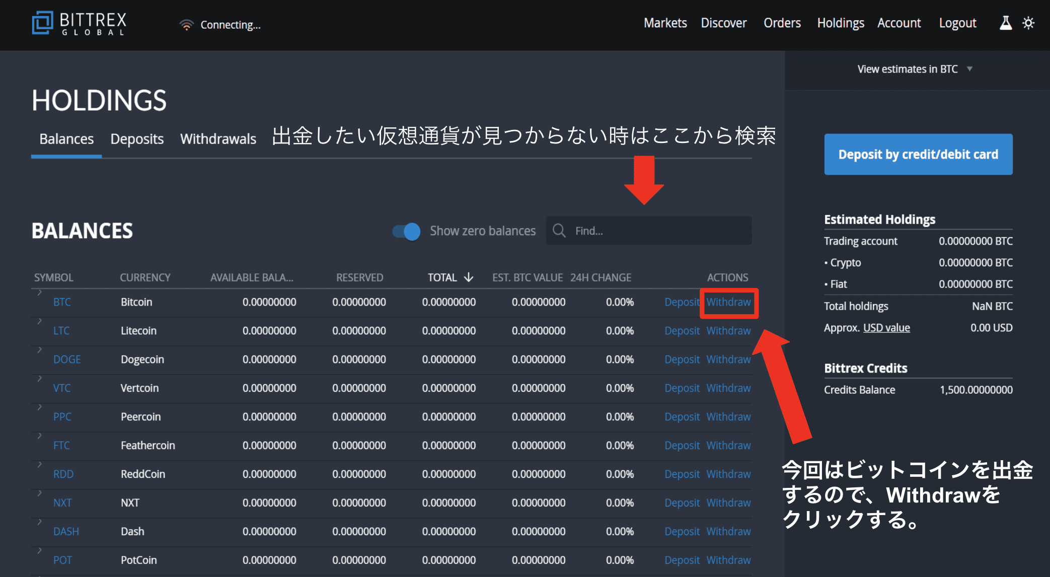Click the USD value link

pos(886,328)
